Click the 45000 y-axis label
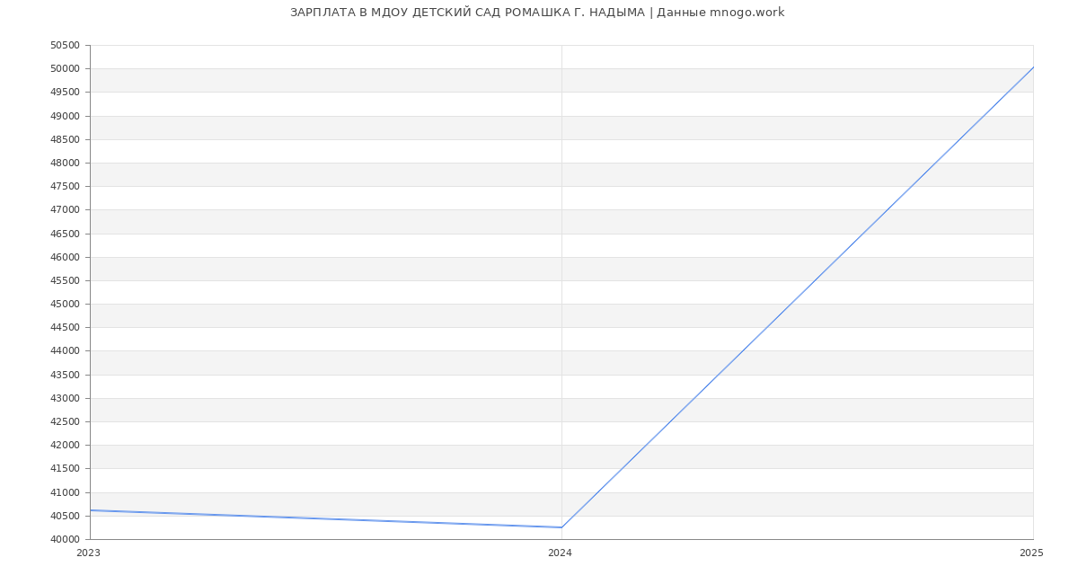The image size is (1078, 584). (65, 305)
